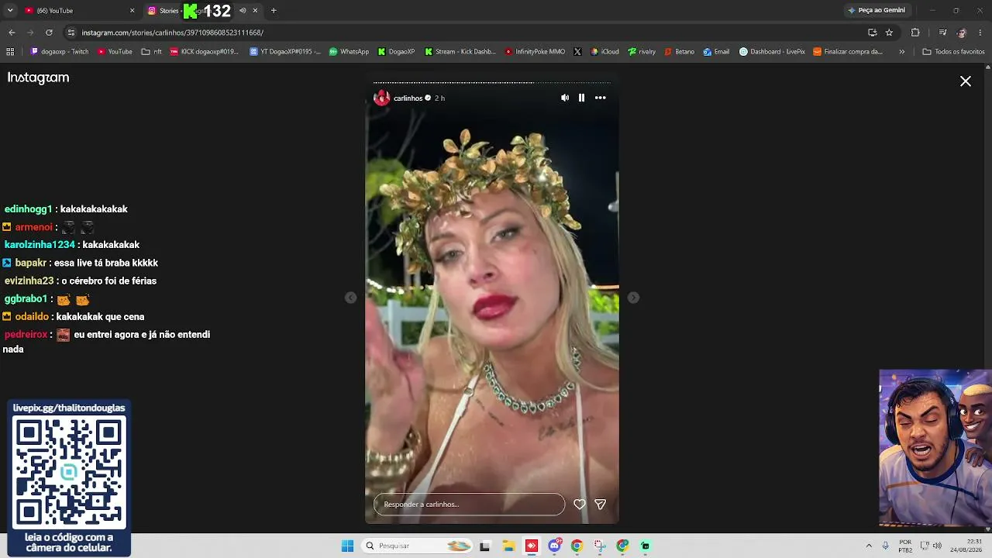Screen dimensions: 992x558
Task: Click the taskbar 'Pesquisar' search box
Action: coord(417,546)
